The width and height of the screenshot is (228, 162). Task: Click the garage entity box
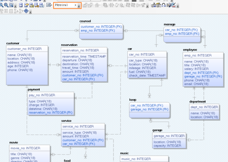(x=169, y=141)
